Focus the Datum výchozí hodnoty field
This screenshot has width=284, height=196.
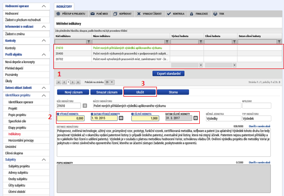tap(104, 118)
